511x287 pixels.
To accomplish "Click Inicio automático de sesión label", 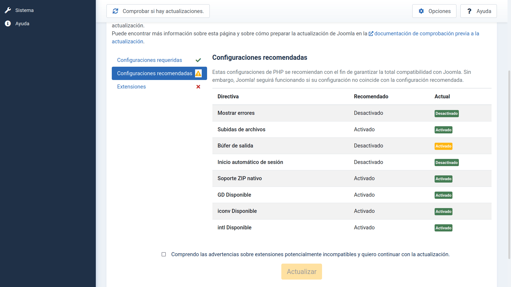I will click(x=250, y=162).
